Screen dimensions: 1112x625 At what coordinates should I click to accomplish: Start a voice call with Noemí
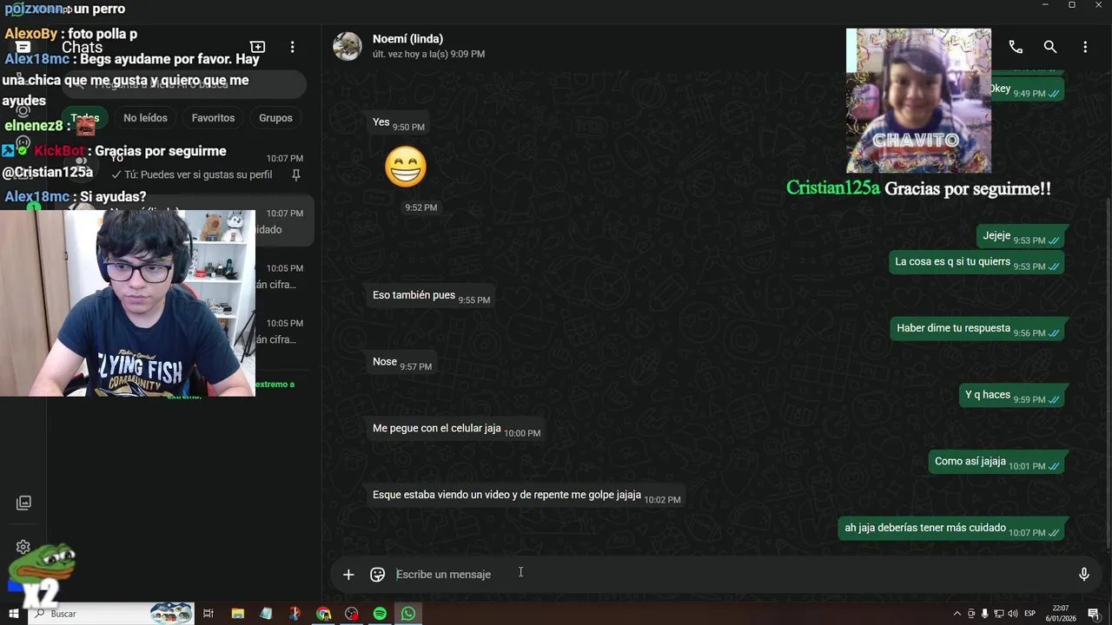point(1016,47)
